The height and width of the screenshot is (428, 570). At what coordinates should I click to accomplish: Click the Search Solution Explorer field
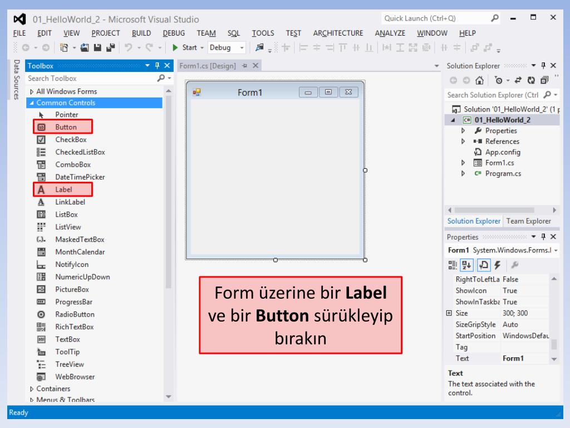tap(494, 95)
